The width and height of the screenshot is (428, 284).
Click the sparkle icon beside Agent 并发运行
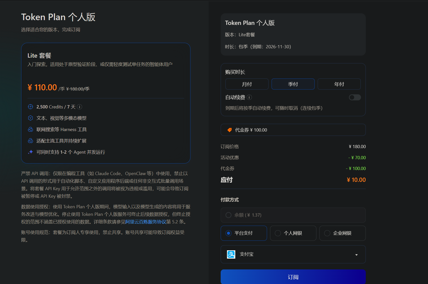point(30,152)
